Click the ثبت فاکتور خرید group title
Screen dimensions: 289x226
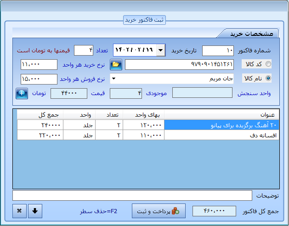tap(144, 20)
